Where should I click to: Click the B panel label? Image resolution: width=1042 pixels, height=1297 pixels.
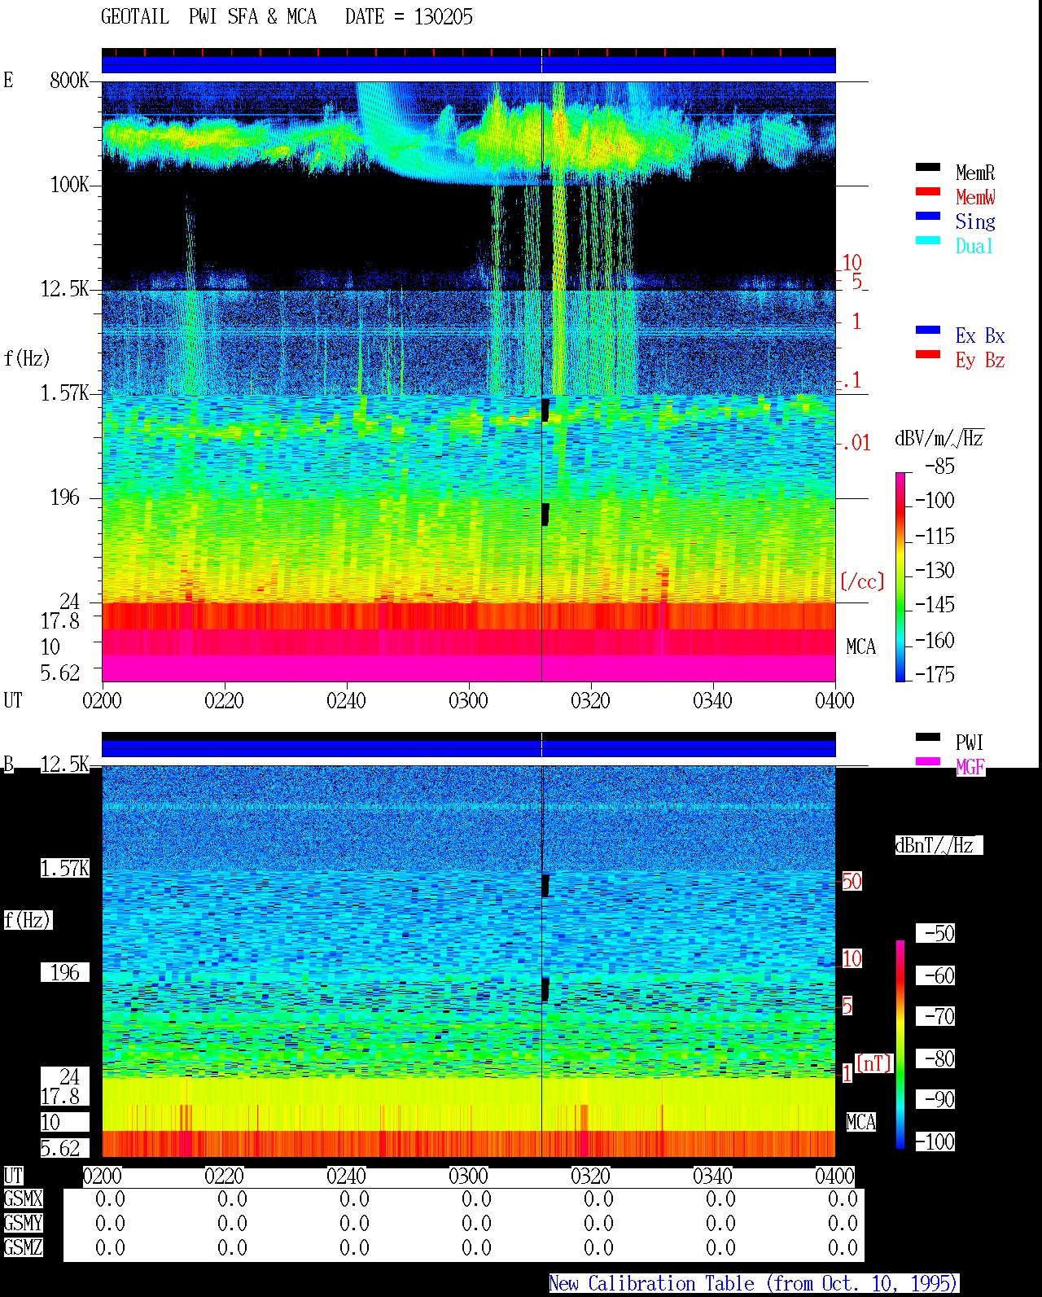8,764
